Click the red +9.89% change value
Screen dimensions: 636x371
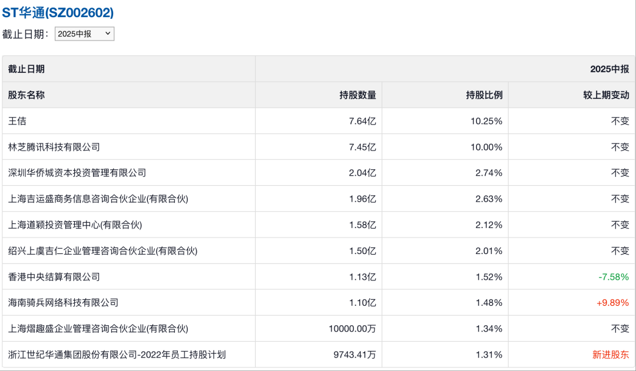tap(612, 303)
